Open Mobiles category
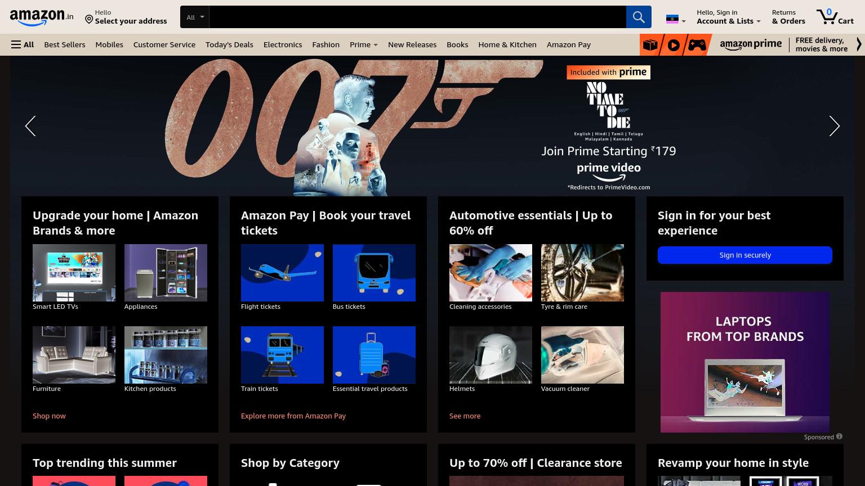 (x=109, y=44)
